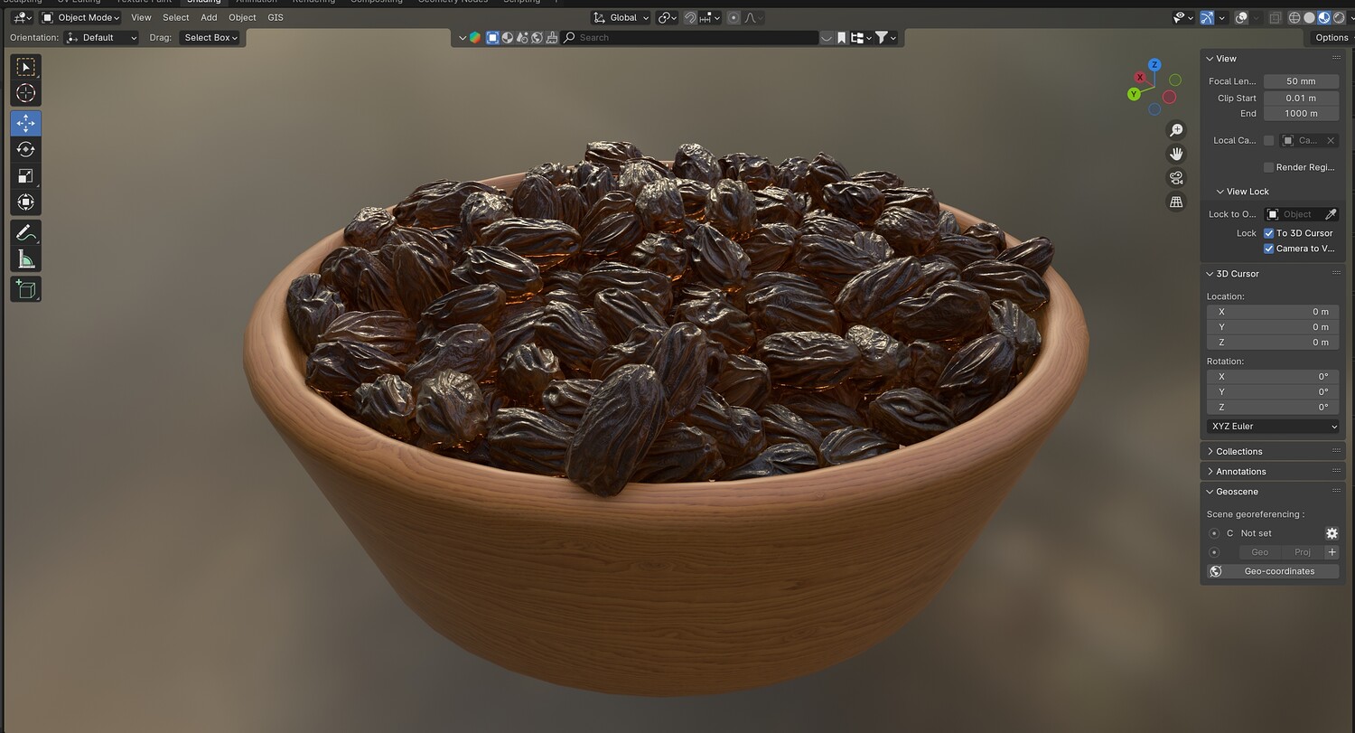
Task: Open the XYZ Euler rotation mode dropdown
Action: (x=1273, y=427)
